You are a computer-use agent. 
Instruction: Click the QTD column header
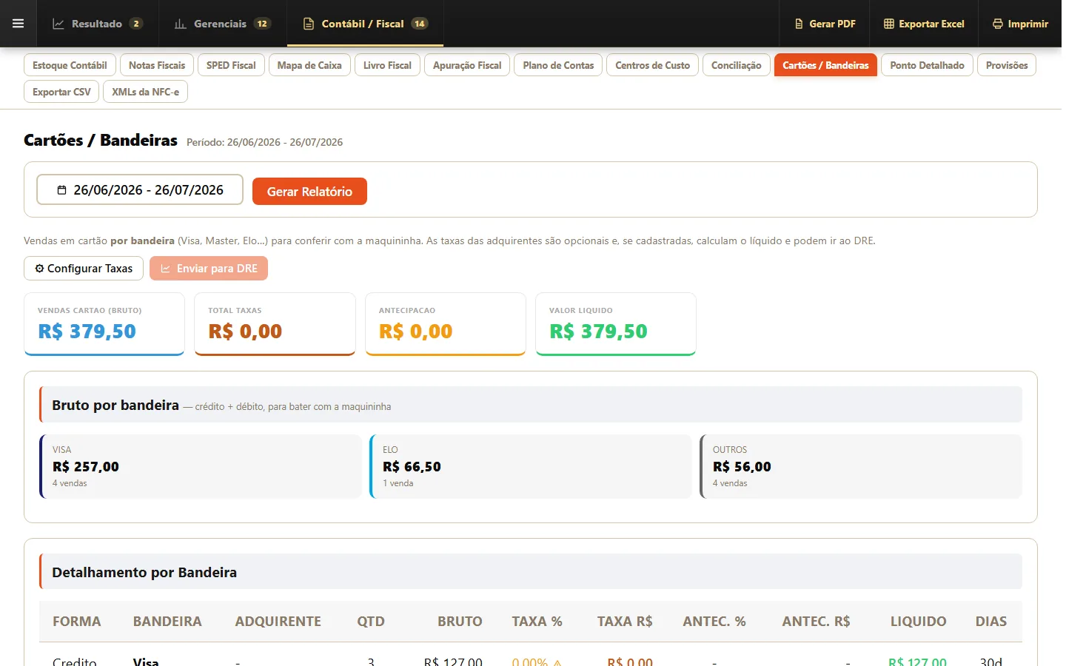[x=371, y=622]
